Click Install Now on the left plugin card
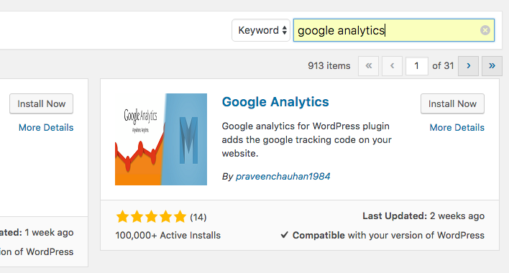This screenshot has height=273, width=509. click(41, 103)
